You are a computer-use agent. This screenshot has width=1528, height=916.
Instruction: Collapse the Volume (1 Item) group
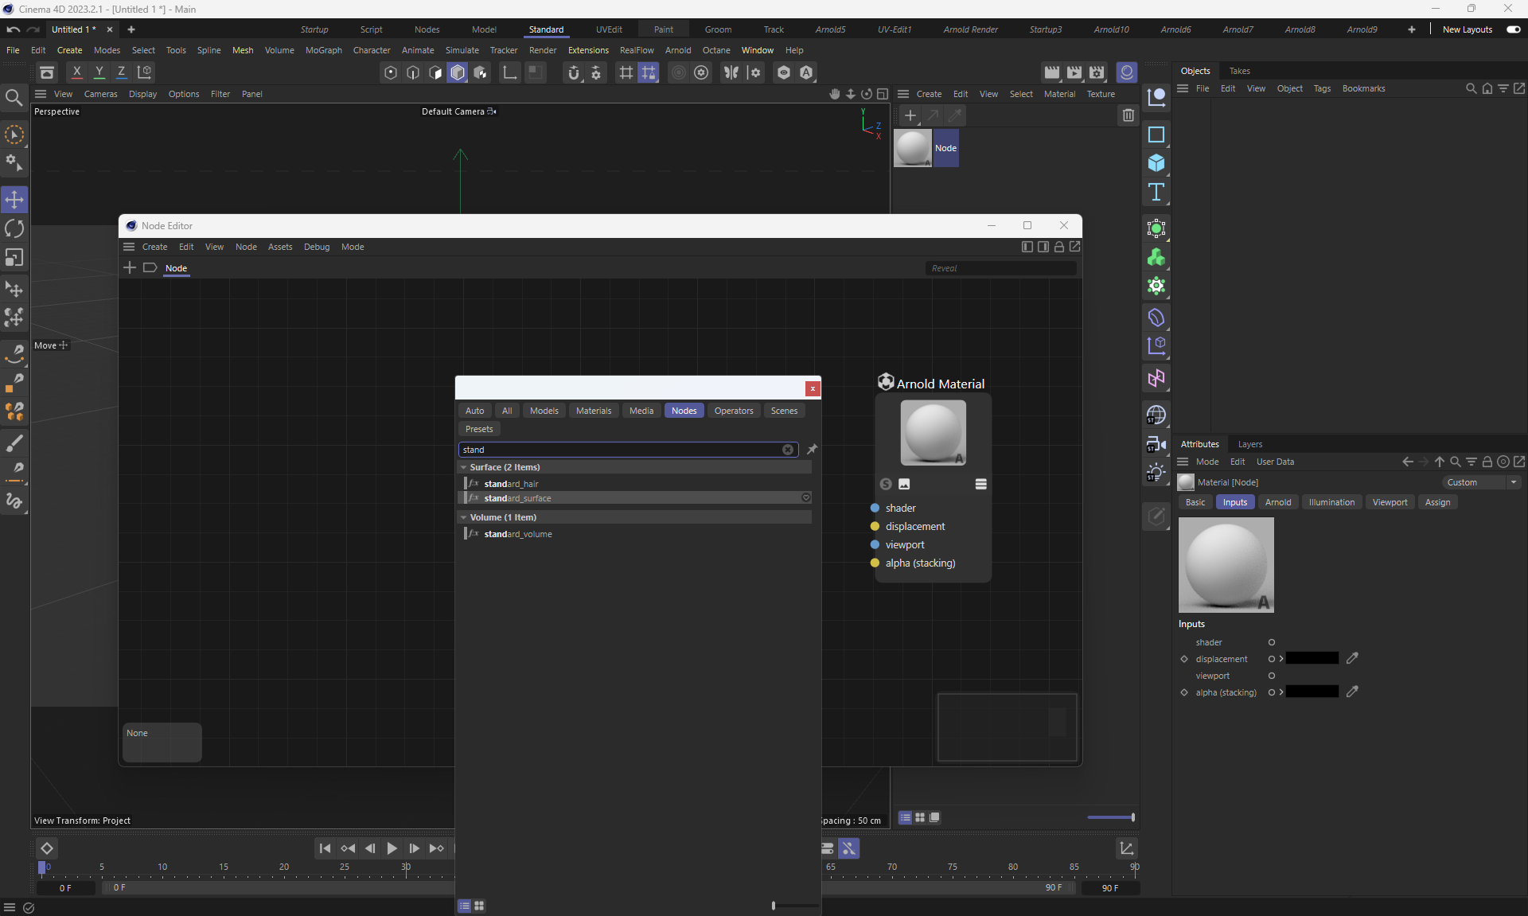pos(464,517)
